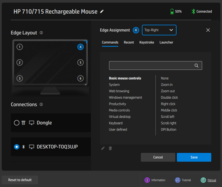
Task: Select the Web browsing category
Action: [119, 91]
